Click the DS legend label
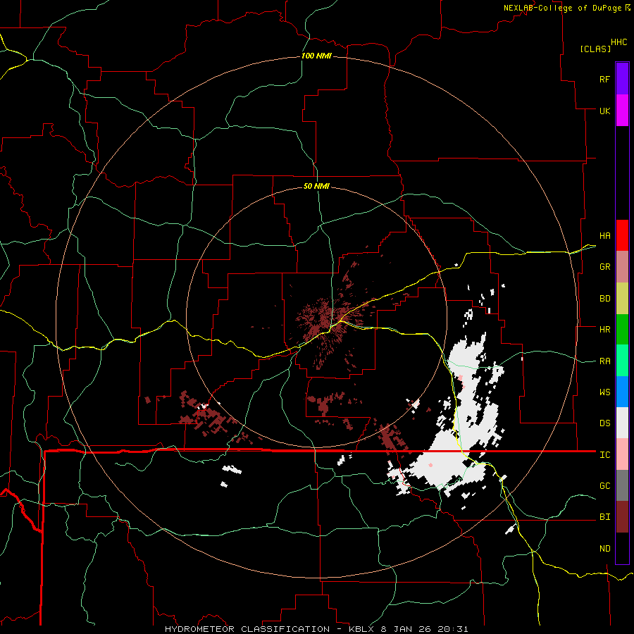Screen dimensions: 634x634 coord(604,423)
